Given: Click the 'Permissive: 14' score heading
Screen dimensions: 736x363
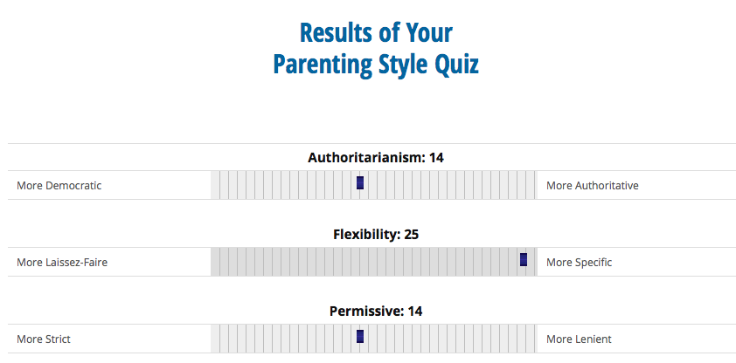Looking at the screenshot, I should tap(376, 312).
